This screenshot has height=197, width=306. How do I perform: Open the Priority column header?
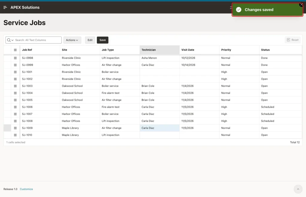pyautogui.click(x=239, y=50)
